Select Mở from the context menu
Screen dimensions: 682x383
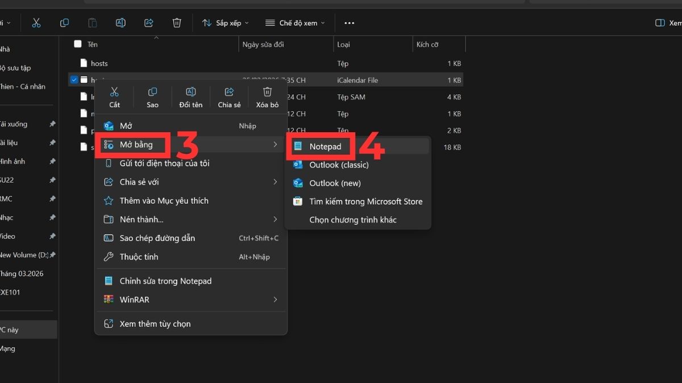click(126, 125)
